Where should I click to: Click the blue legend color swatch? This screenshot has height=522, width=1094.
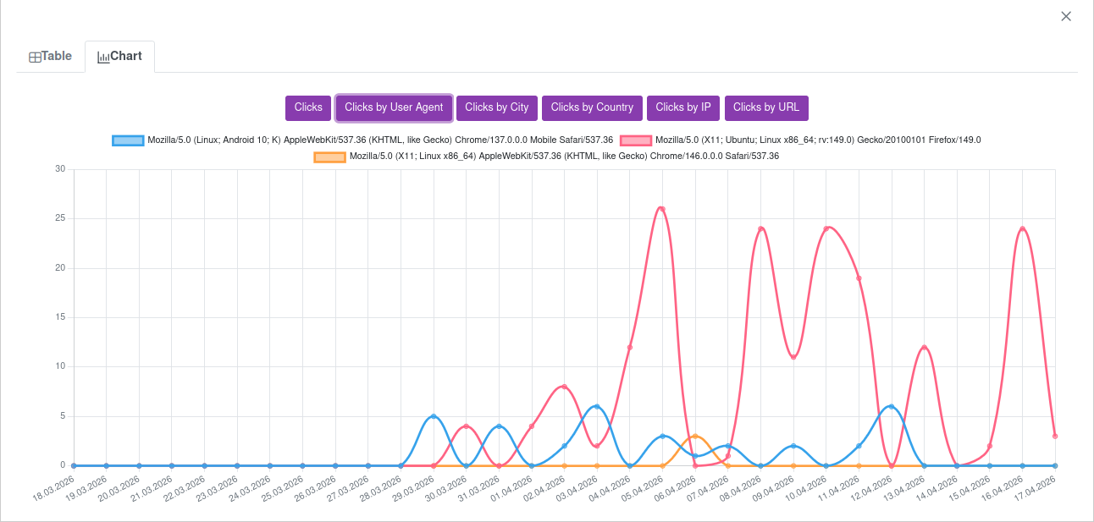point(128,140)
